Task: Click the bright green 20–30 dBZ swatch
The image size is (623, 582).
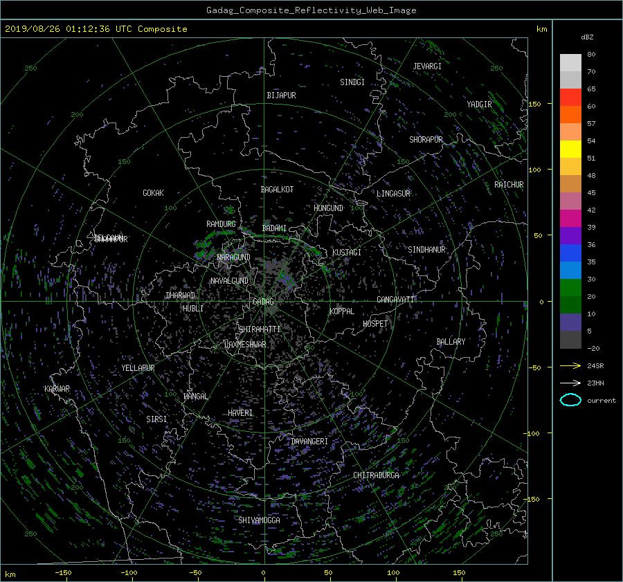Action: (570, 287)
